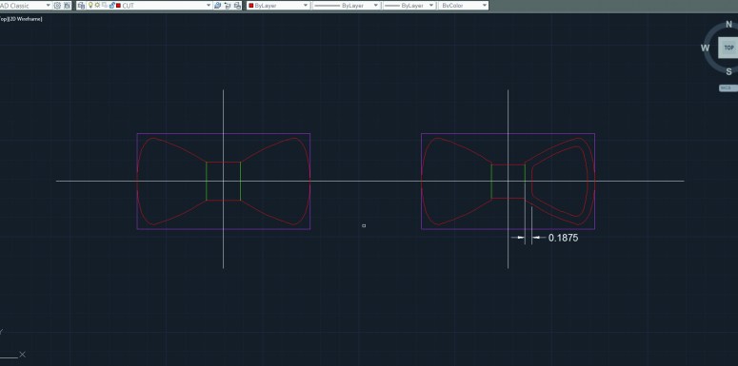Toggle viewport freeze icon for CUT layer

click(104, 5)
